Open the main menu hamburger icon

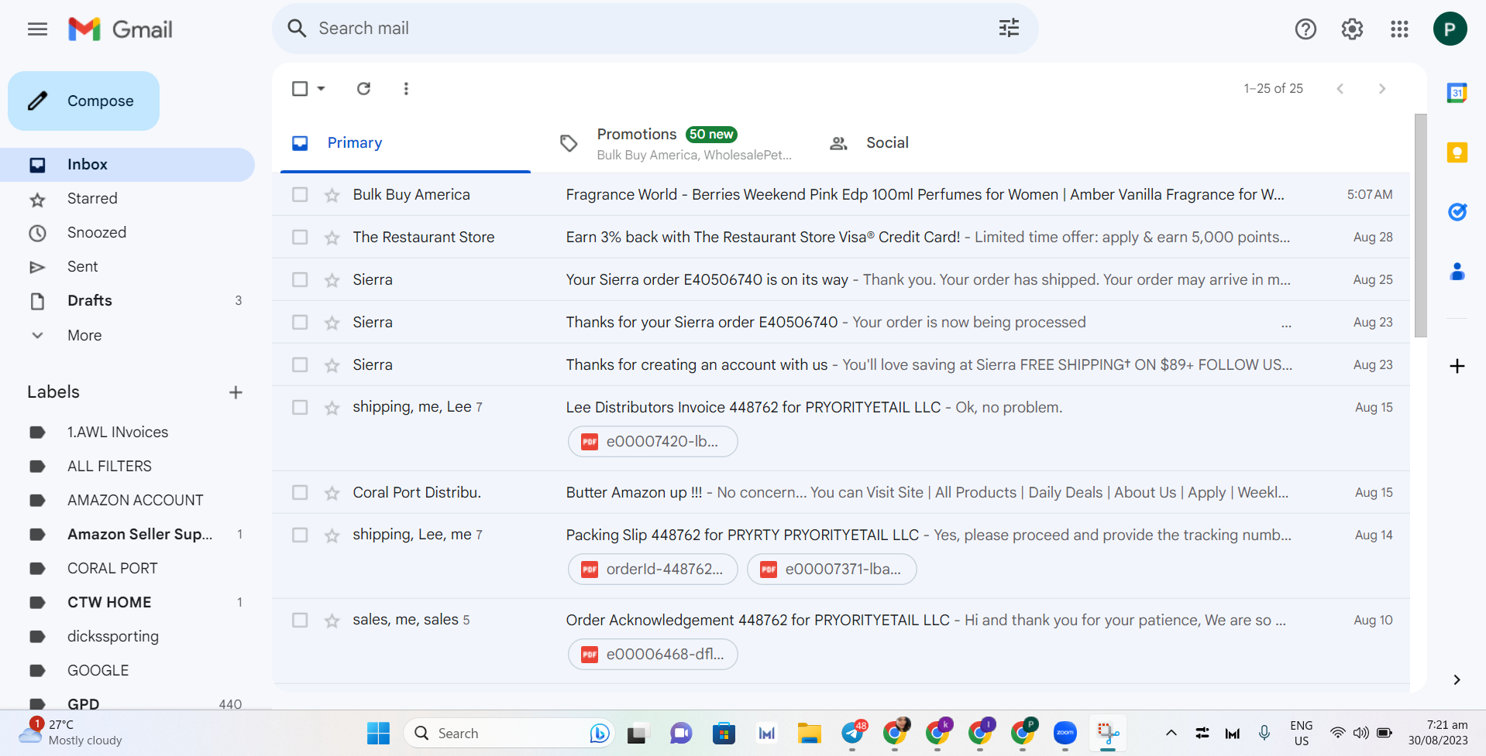tap(37, 29)
